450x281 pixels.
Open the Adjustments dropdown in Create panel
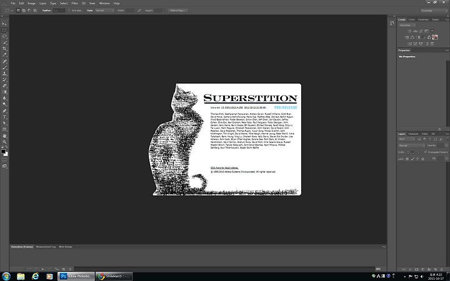[407, 25]
